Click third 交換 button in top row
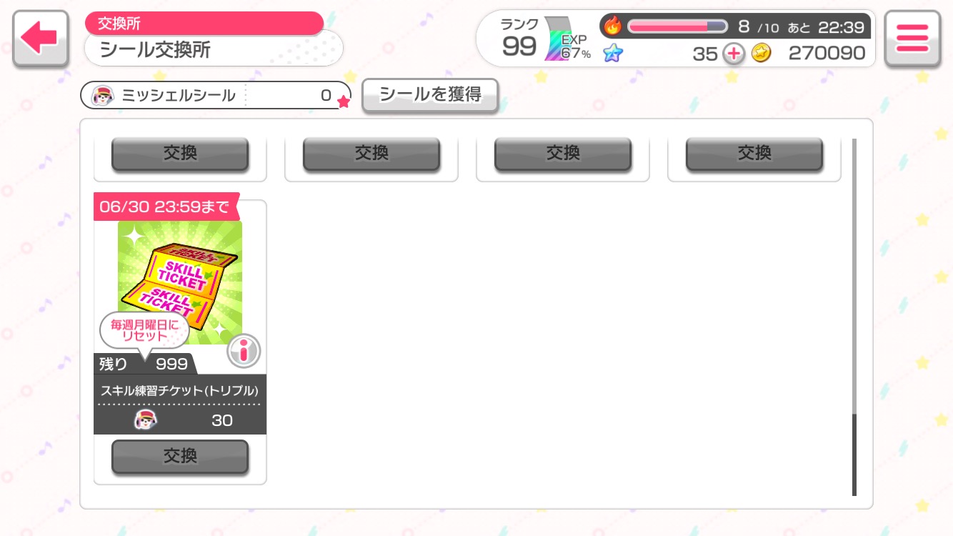This screenshot has width=953, height=536. (x=563, y=154)
